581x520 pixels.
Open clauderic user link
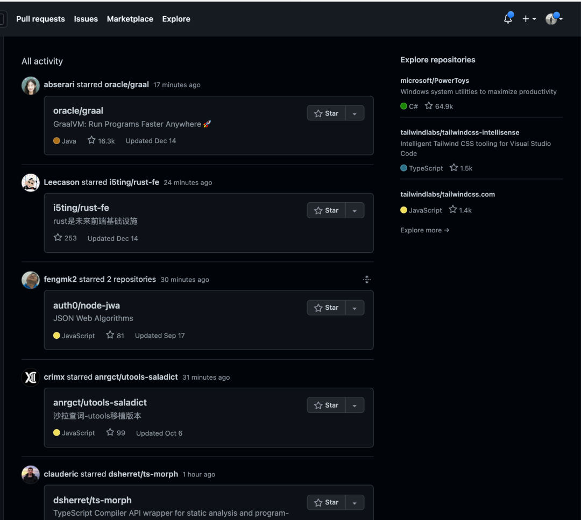click(61, 474)
